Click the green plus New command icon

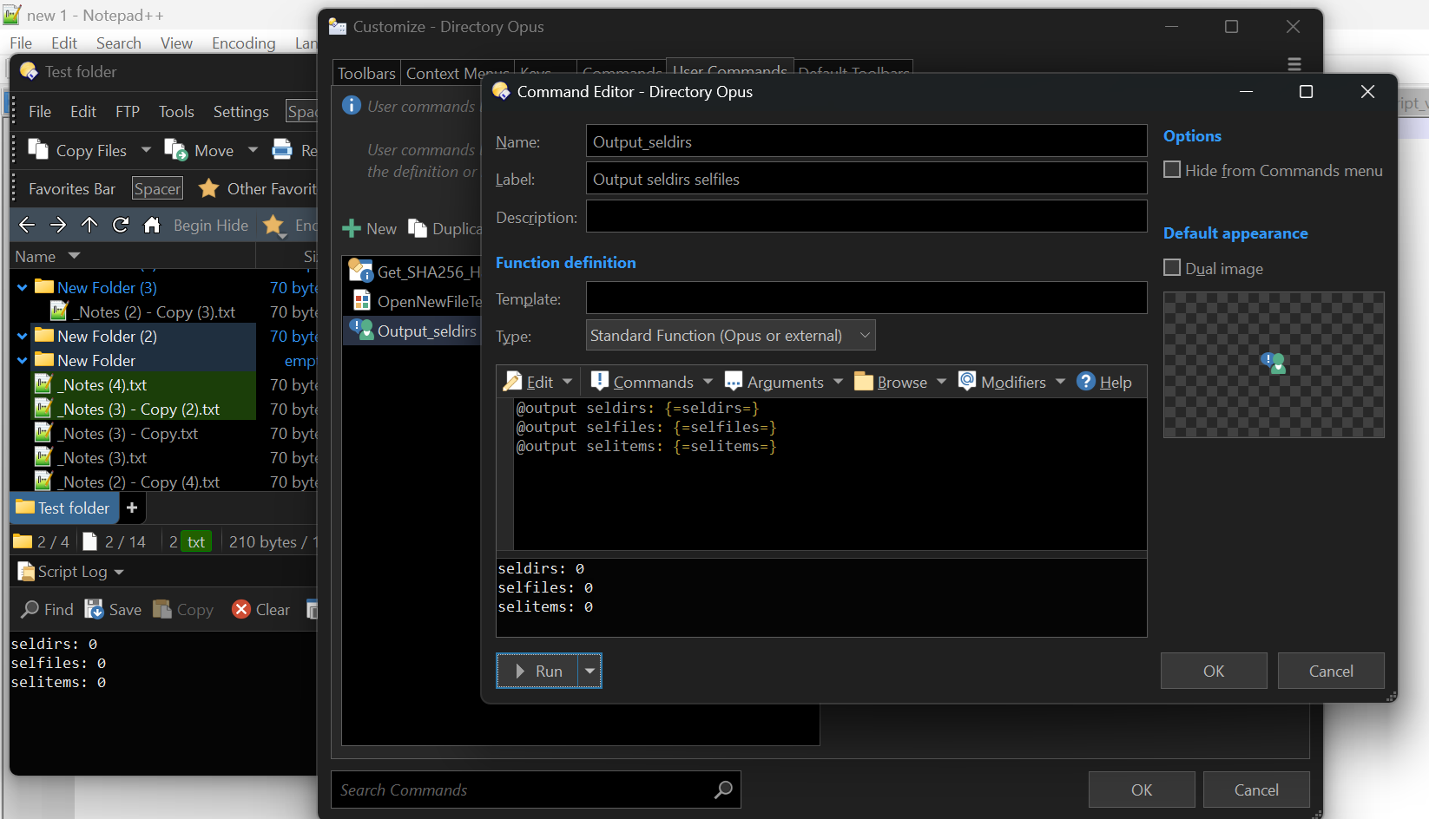[x=352, y=229]
